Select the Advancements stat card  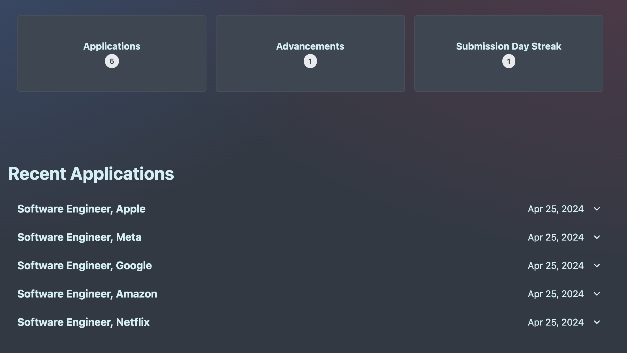(x=310, y=53)
